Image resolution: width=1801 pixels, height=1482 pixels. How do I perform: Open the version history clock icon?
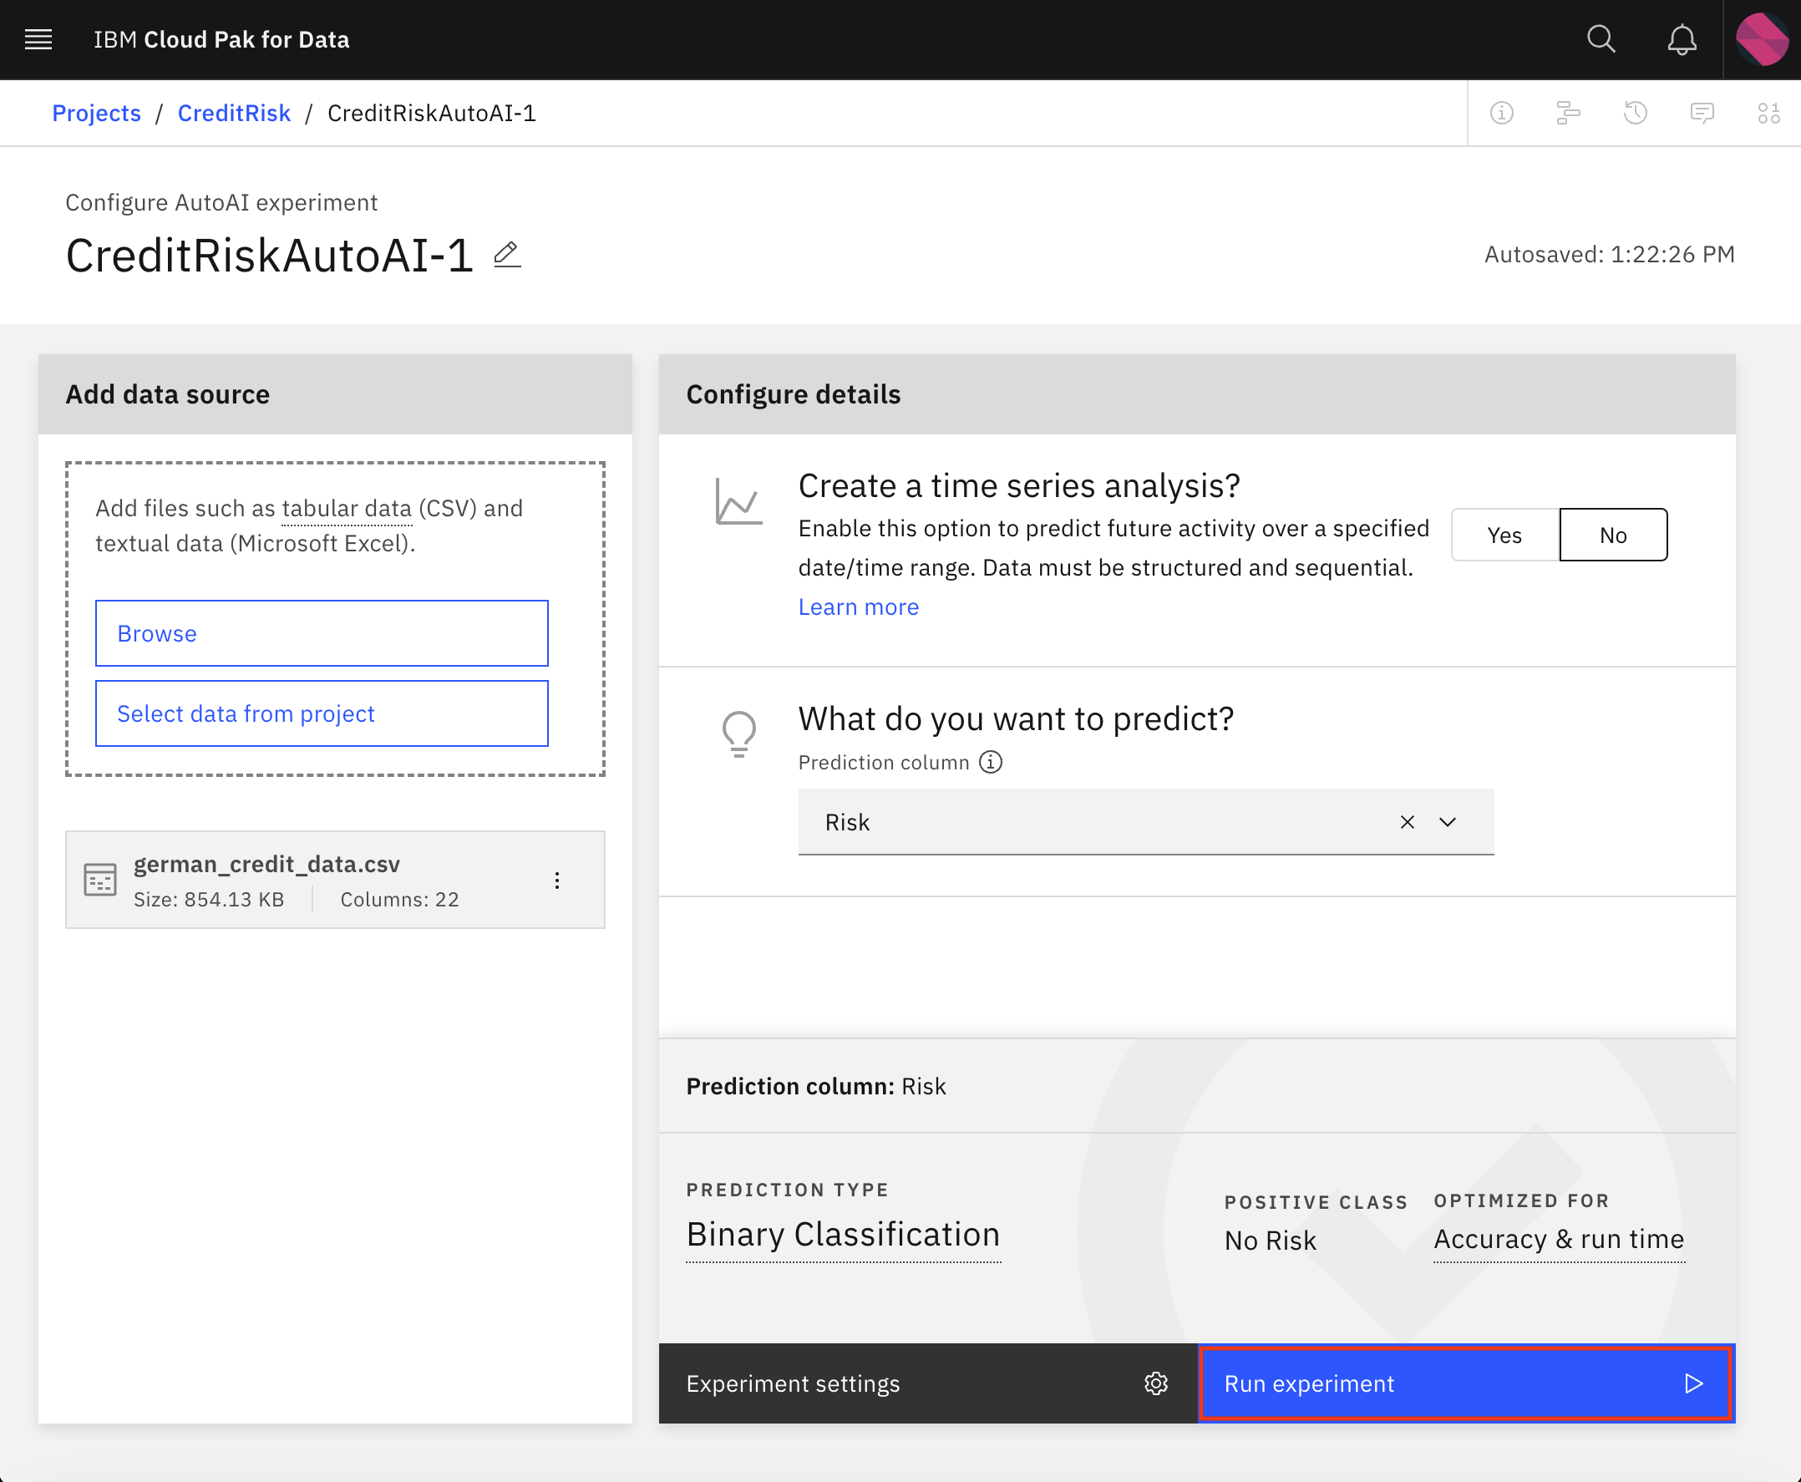tap(1635, 113)
